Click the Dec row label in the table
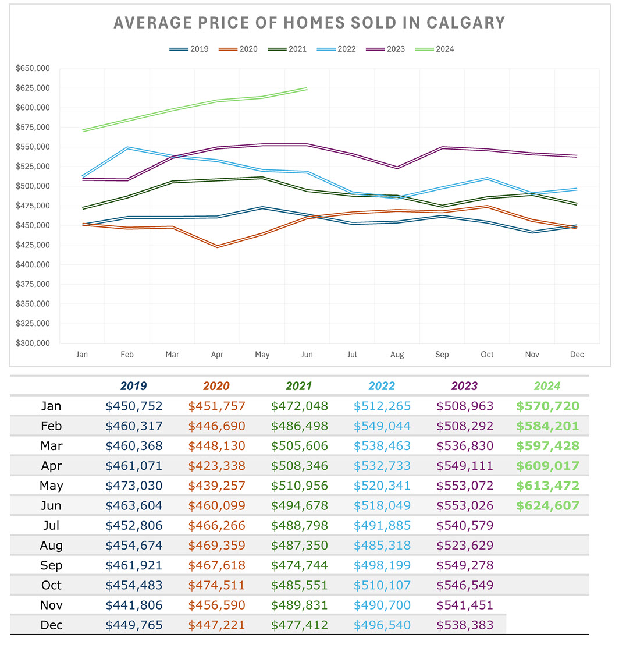 (51, 625)
